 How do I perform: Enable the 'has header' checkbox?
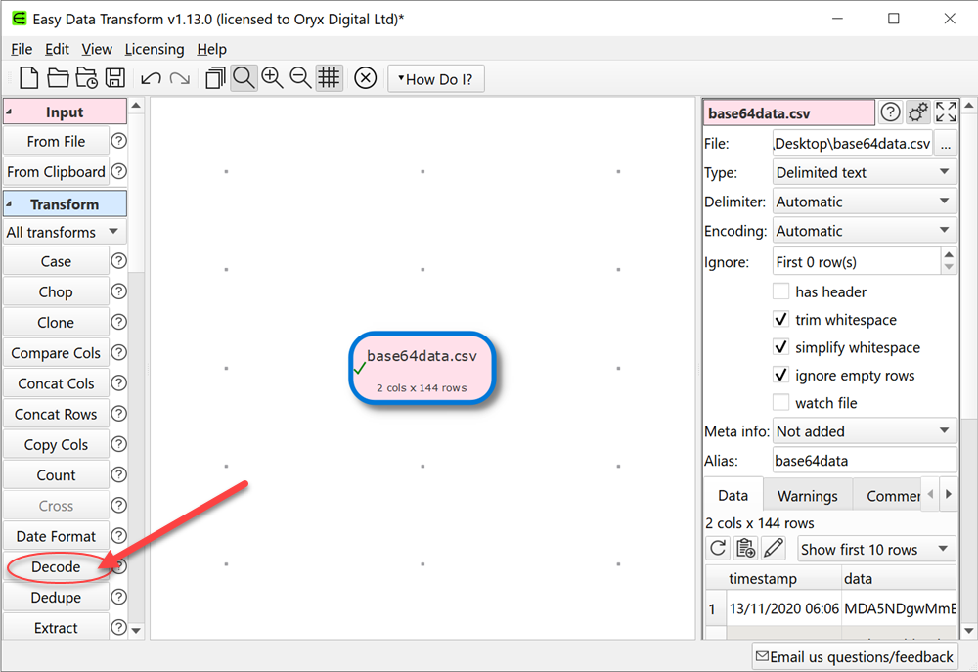coord(780,291)
